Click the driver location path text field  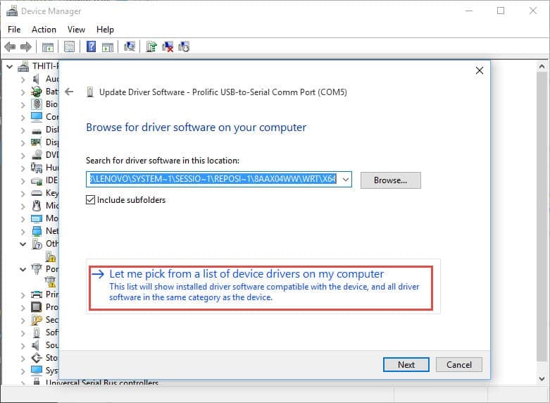213,180
